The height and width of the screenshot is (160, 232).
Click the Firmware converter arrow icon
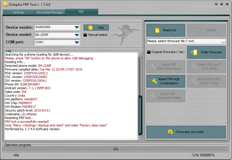170,132
